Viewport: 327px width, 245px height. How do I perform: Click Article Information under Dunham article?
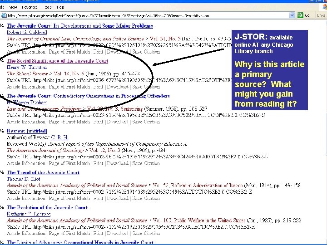tap(26, 122)
